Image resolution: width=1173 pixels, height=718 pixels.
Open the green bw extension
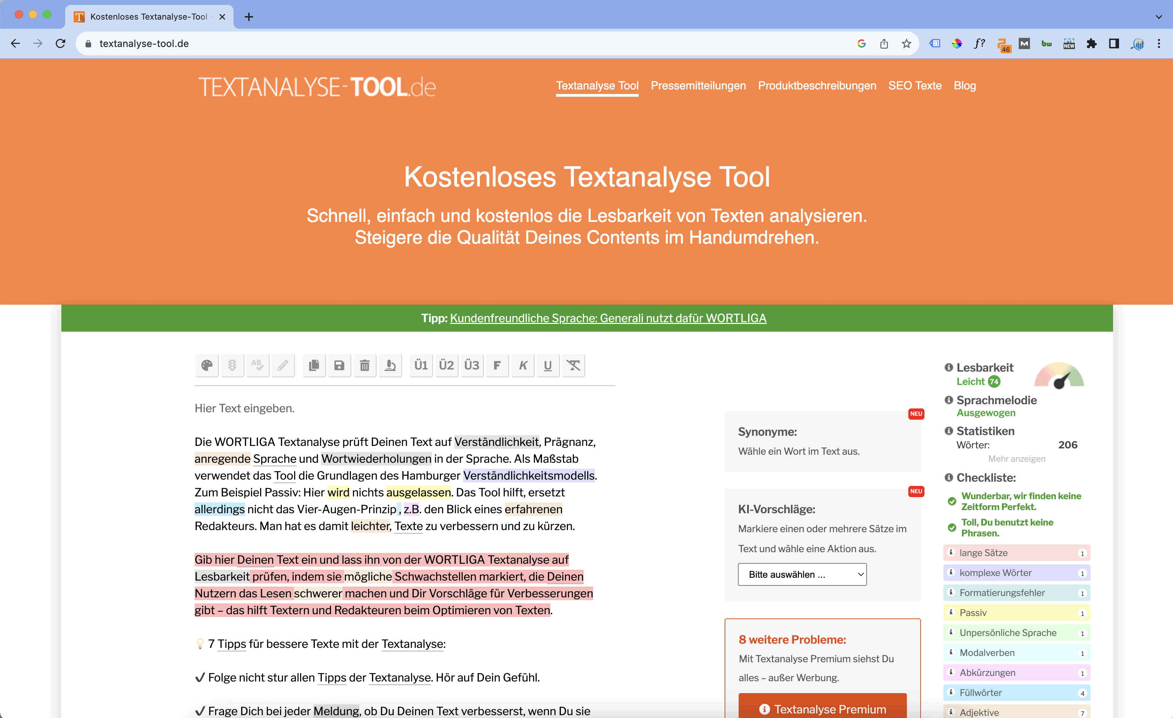(x=1046, y=43)
